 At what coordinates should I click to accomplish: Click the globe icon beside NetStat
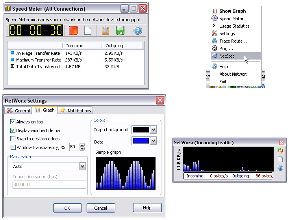pos(215,56)
